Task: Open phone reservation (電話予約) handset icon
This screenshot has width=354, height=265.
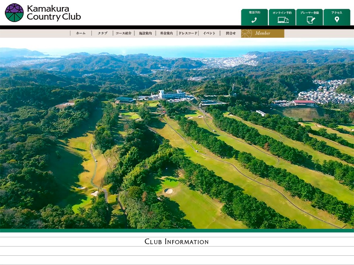Action: [254, 20]
